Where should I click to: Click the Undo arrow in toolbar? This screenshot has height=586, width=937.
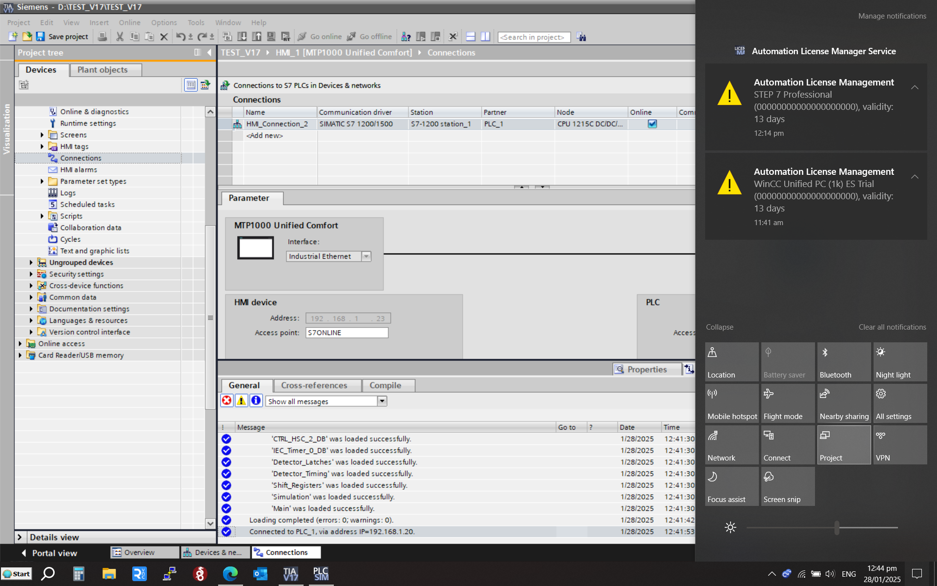click(x=180, y=37)
